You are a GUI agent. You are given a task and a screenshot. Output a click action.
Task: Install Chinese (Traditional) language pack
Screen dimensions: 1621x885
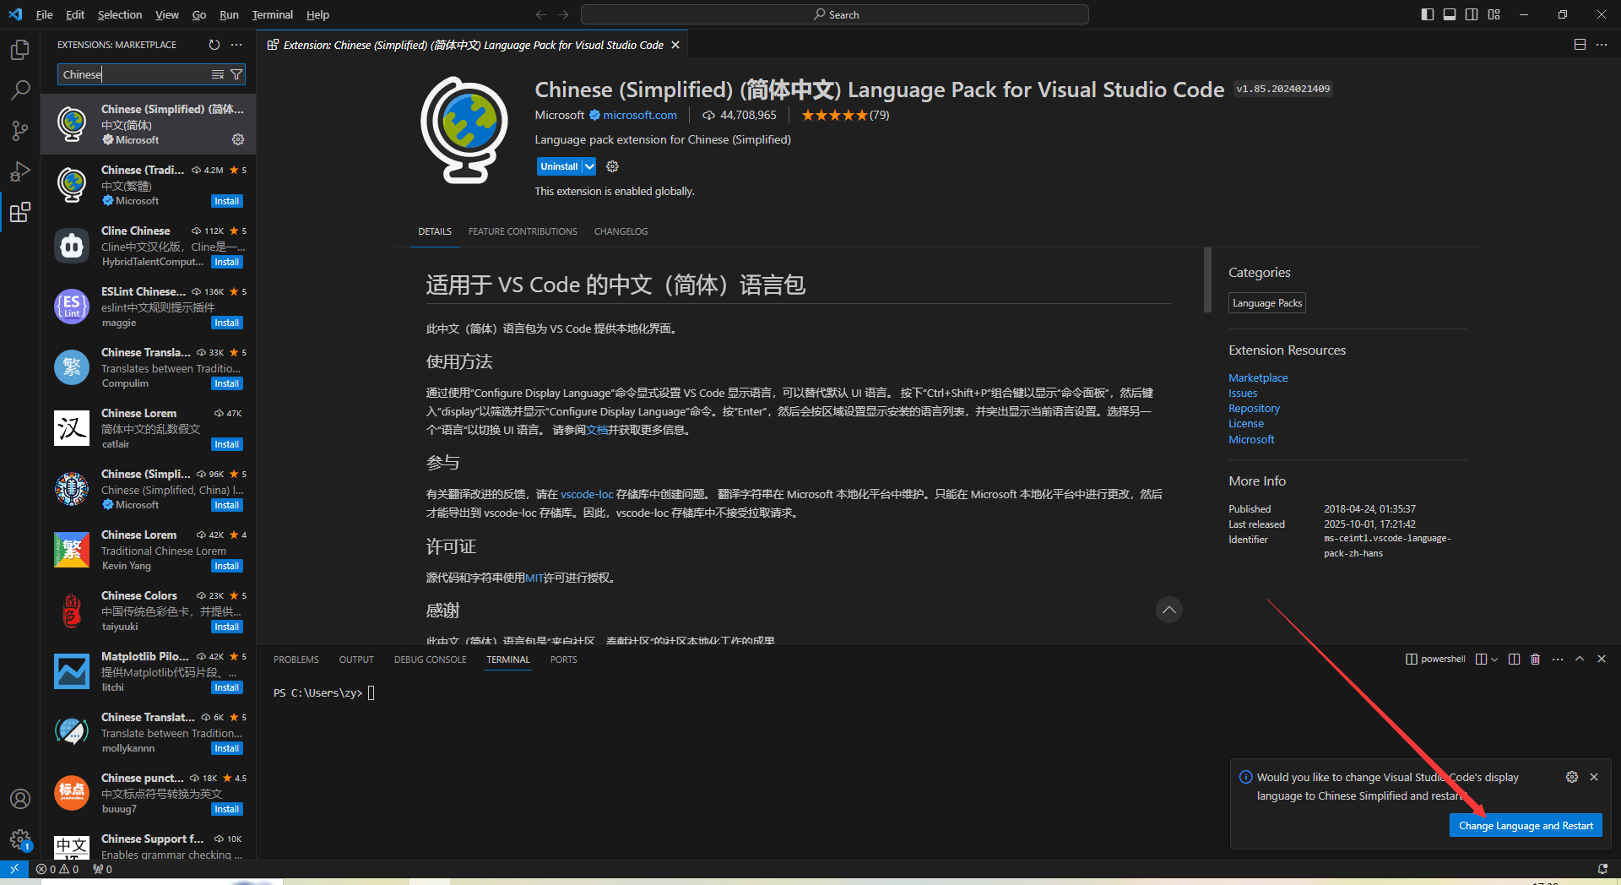(227, 201)
